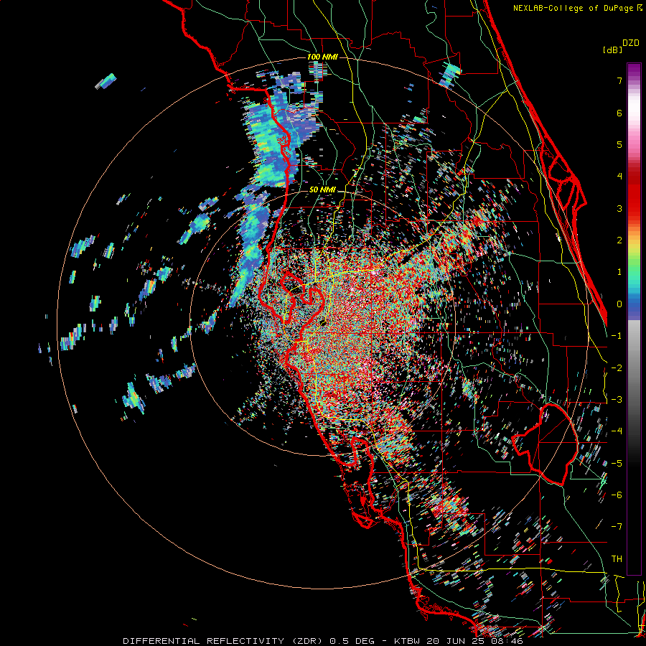Screen dimensions: 646x646
Task: Click the -3 value on color scale
Action: click(617, 400)
